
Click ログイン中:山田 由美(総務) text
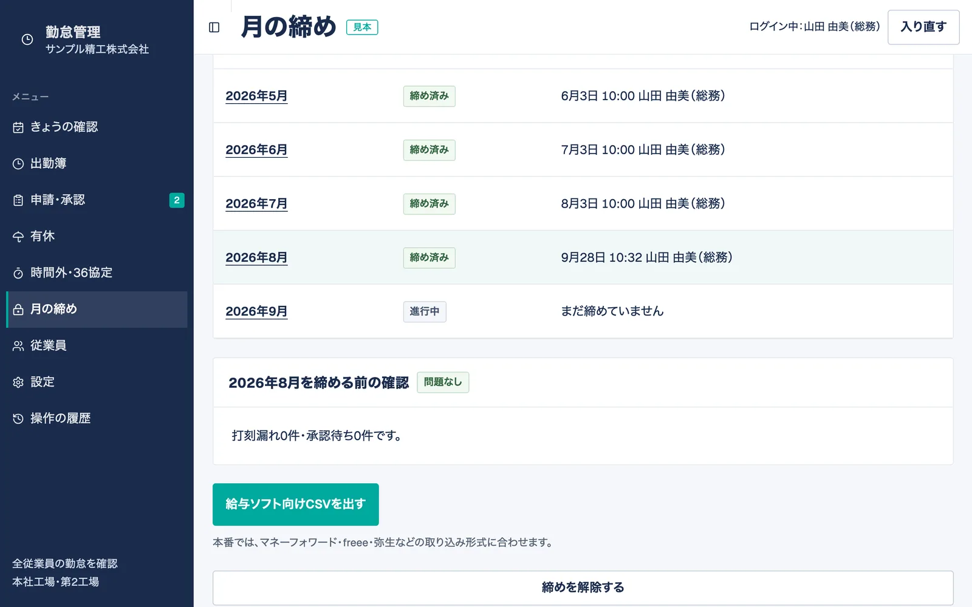814,27
